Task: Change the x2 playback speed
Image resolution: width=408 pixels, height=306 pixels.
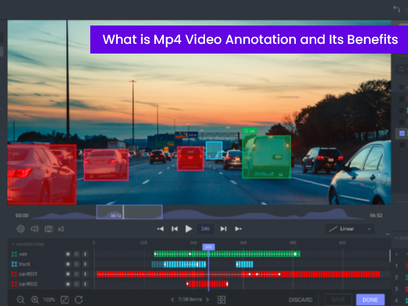Action: [x=61, y=229]
